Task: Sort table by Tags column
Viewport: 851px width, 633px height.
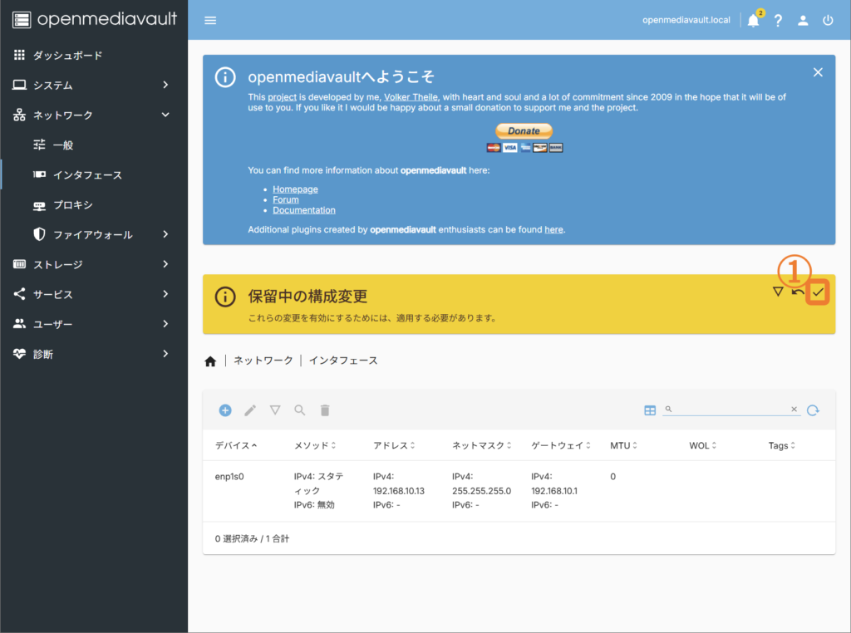Action: tap(781, 445)
